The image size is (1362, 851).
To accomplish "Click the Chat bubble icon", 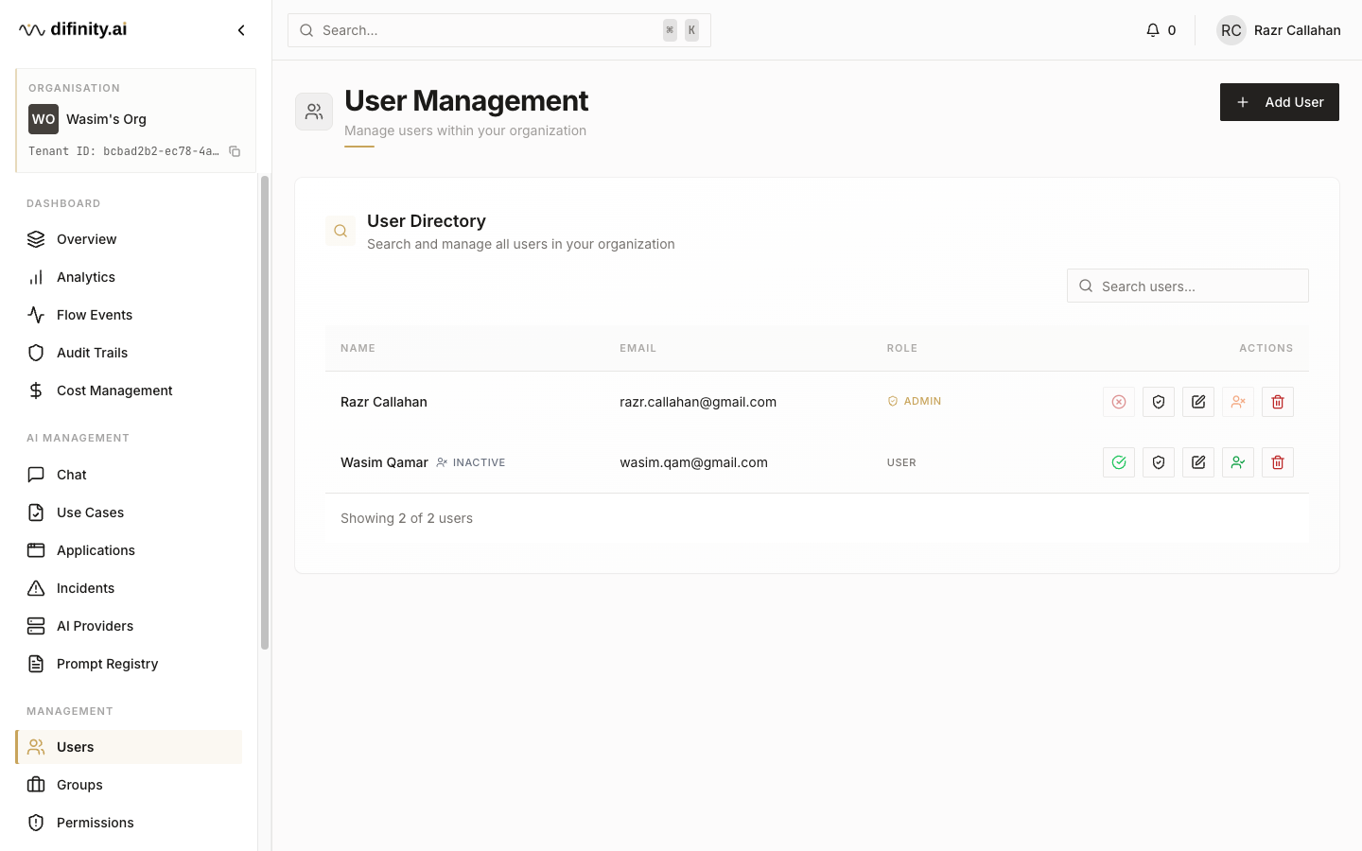I will [x=36, y=475].
